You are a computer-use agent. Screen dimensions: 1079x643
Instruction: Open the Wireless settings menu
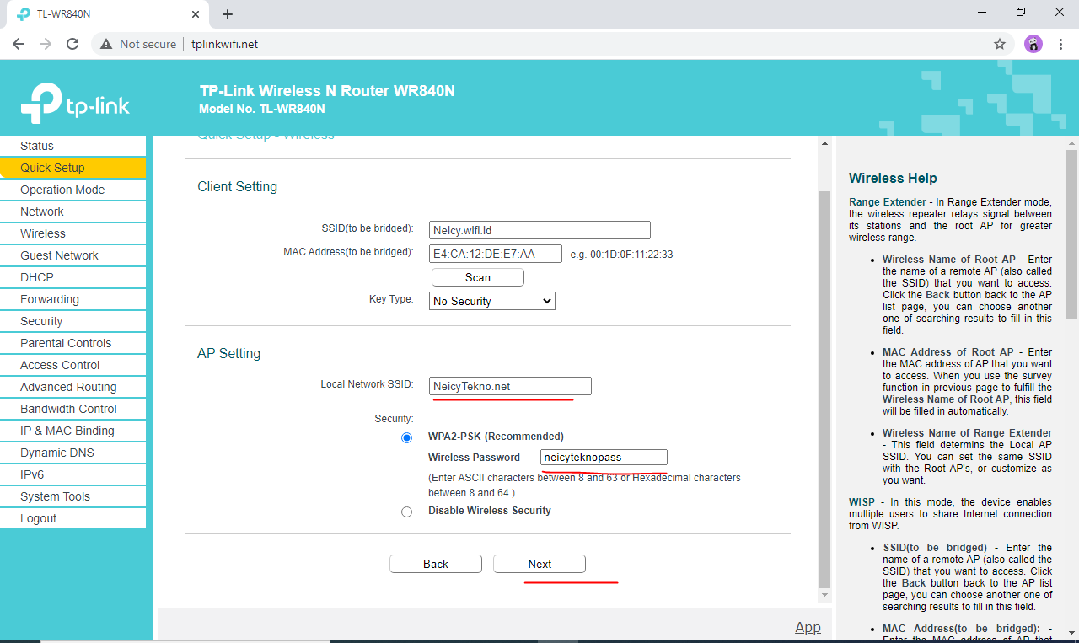(72, 233)
